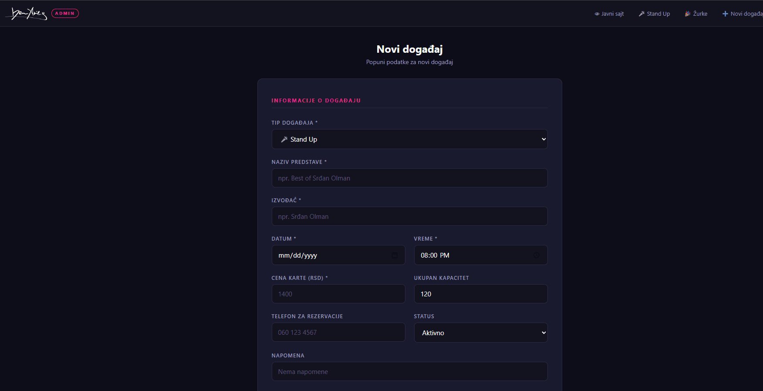Click the ADMIN badge
This screenshot has height=391, width=763.
(65, 14)
